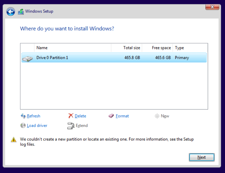Go back using the blue arrow button
The height and width of the screenshot is (173, 225).
point(11,12)
